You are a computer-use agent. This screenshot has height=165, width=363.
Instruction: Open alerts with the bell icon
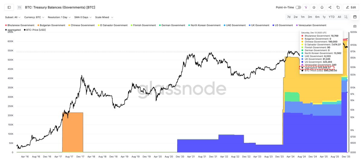322,7
